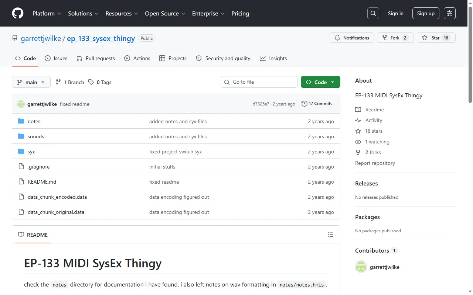The width and height of the screenshot is (473, 295).
Task: Switch to the Security and quality tab
Action: 223,58
